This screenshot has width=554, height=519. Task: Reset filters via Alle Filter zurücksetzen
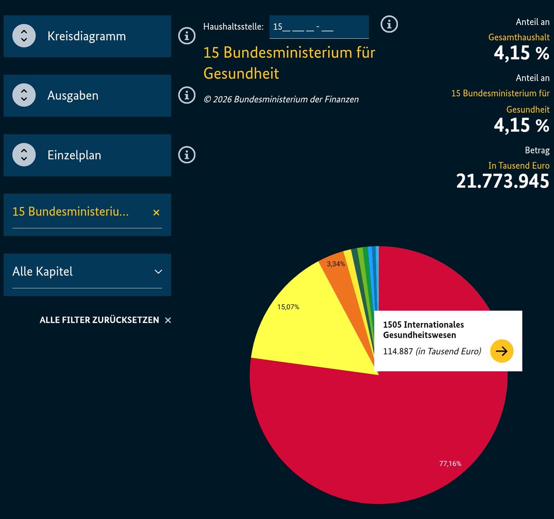point(99,320)
